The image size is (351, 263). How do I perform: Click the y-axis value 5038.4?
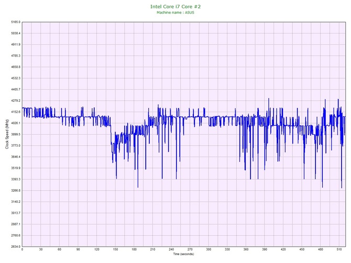click(16, 34)
